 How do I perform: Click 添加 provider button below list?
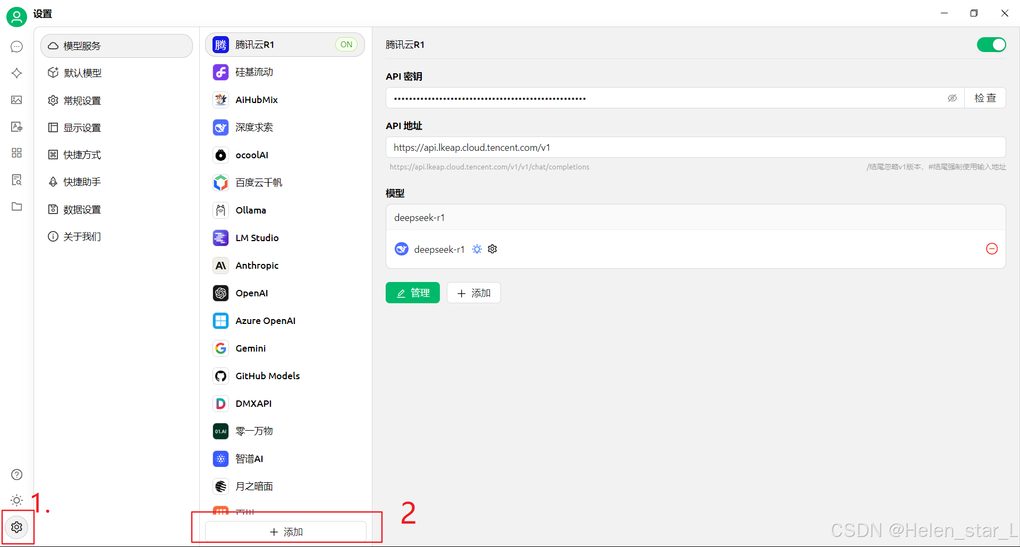pyautogui.click(x=286, y=532)
